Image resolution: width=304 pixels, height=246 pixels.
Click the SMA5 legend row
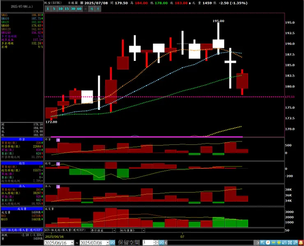[22, 15]
